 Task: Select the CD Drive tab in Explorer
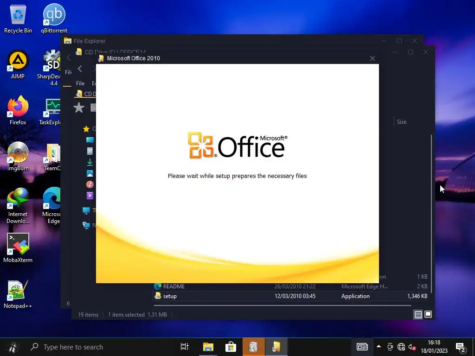85,94
